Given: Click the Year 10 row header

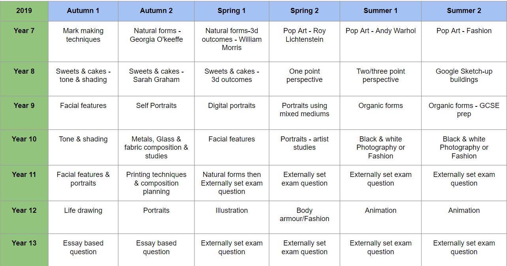Looking at the screenshot, I should (x=24, y=147).
